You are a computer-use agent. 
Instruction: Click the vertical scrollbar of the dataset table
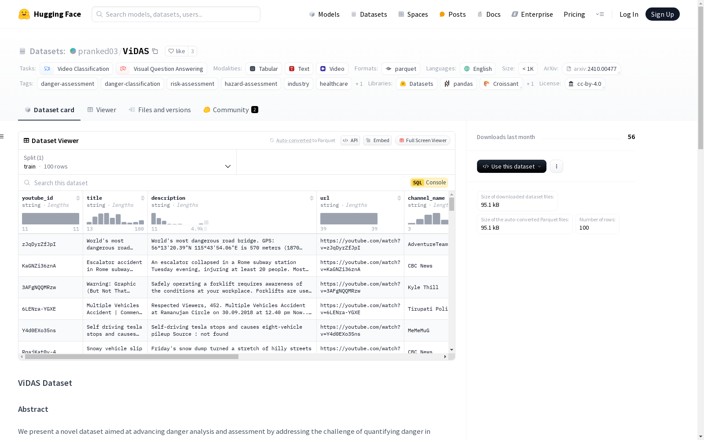[x=451, y=204]
